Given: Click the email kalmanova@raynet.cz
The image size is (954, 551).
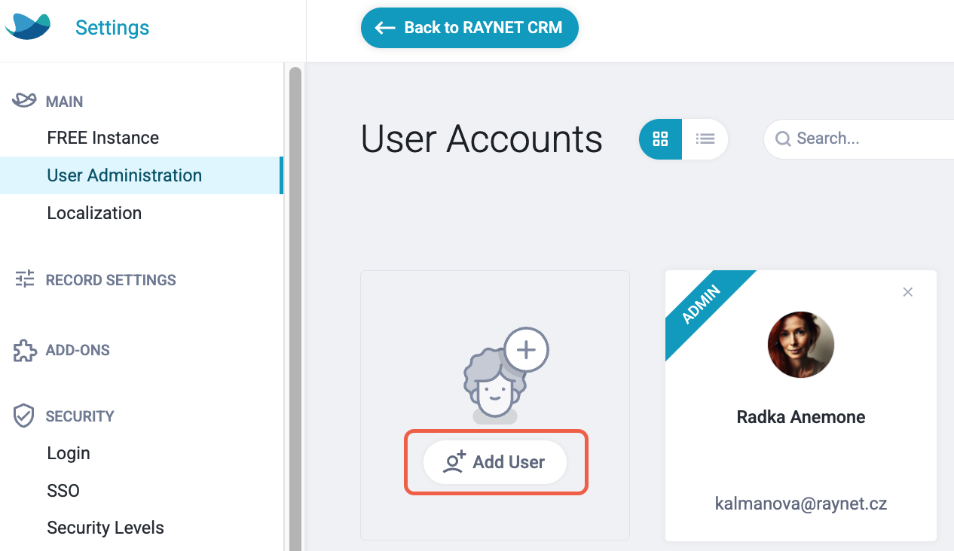Looking at the screenshot, I should pyautogui.click(x=801, y=504).
